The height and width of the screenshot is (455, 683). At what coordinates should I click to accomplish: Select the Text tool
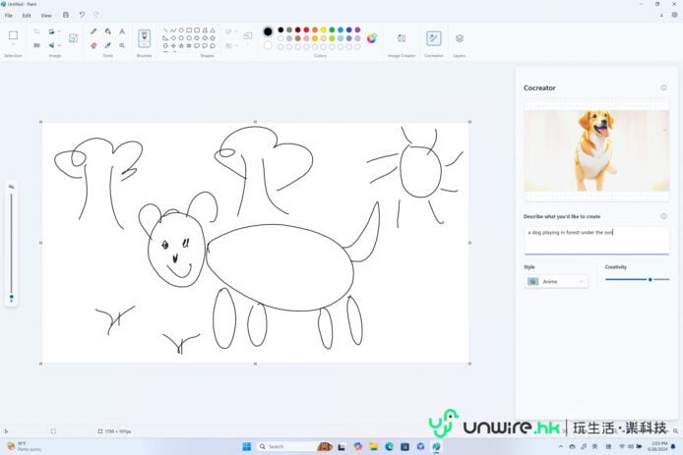(x=122, y=31)
